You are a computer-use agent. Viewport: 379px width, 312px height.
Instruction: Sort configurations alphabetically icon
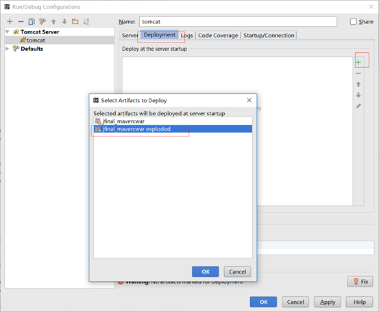tap(86, 21)
